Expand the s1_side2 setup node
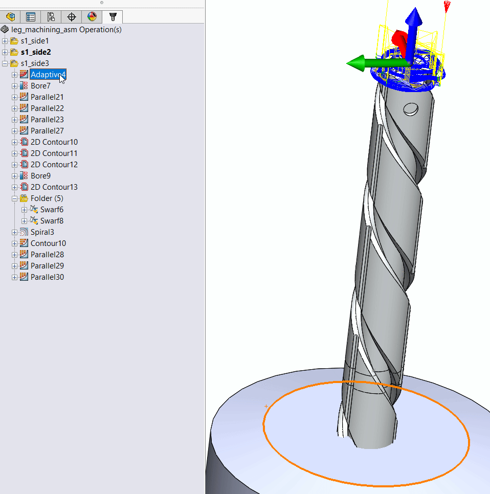This screenshot has width=490, height=494. point(5,52)
